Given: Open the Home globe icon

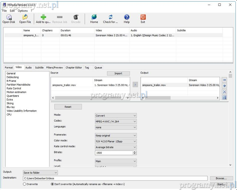Looking at the screenshot, I should pos(94,18).
